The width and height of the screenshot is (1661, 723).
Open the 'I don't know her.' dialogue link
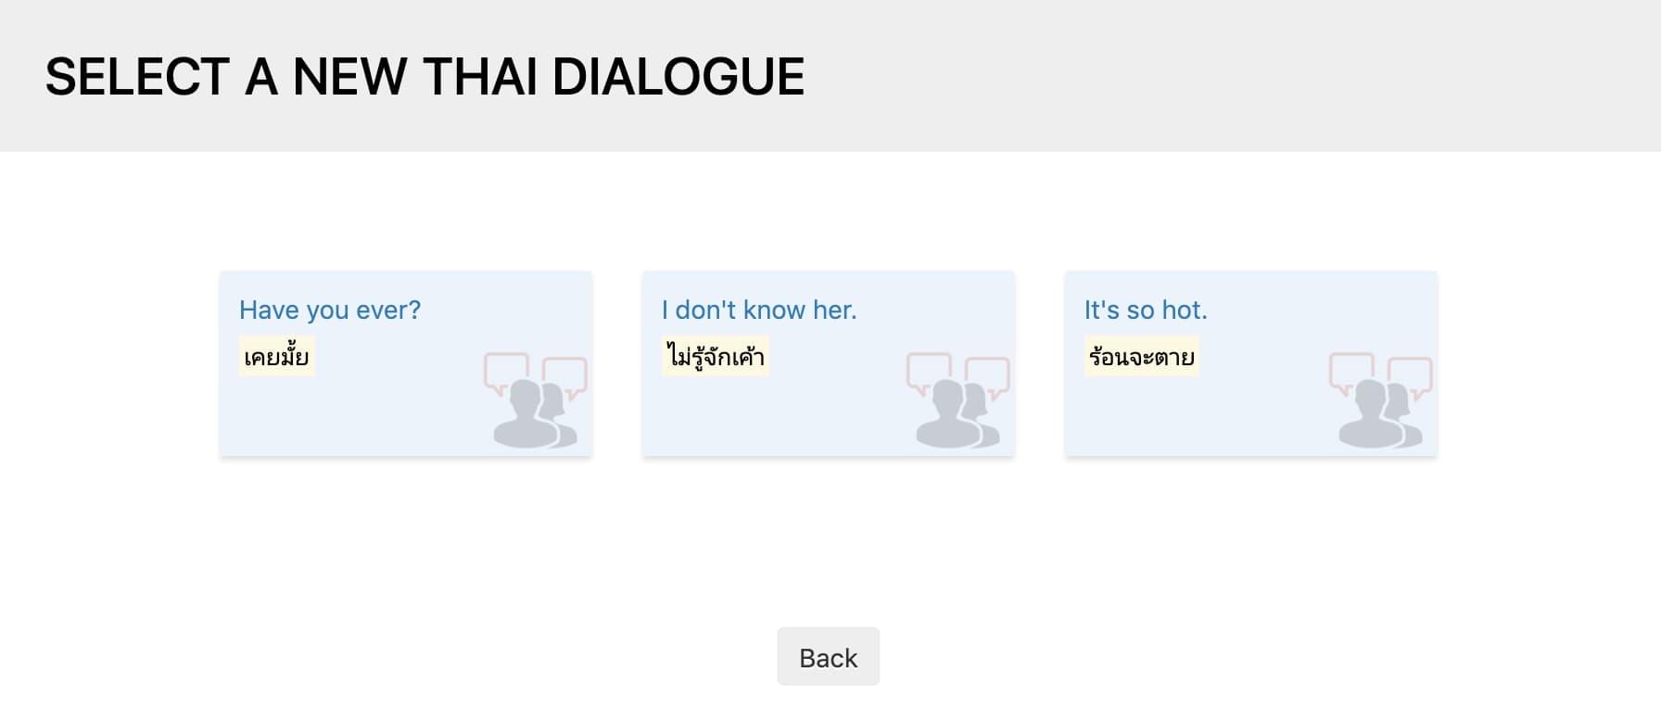pyautogui.click(x=759, y=310)
